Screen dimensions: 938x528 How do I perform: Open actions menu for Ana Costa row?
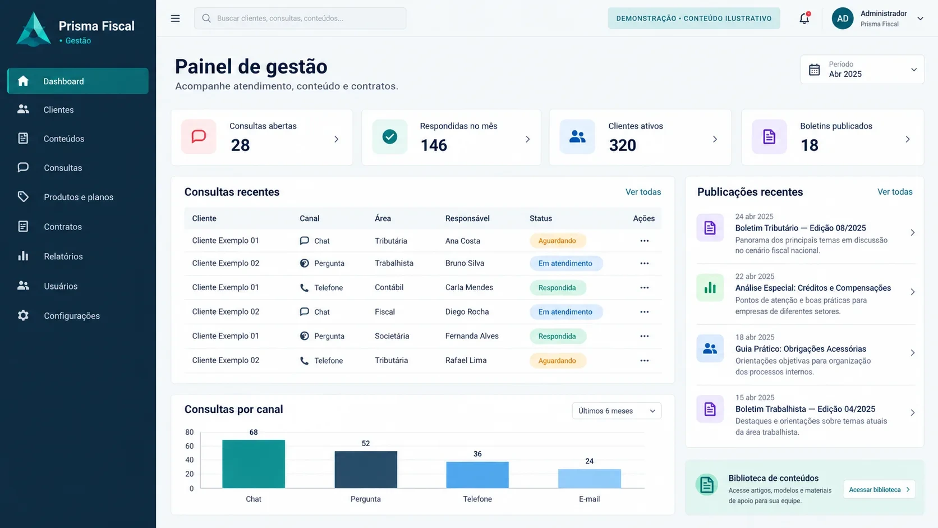pos(644,241)
